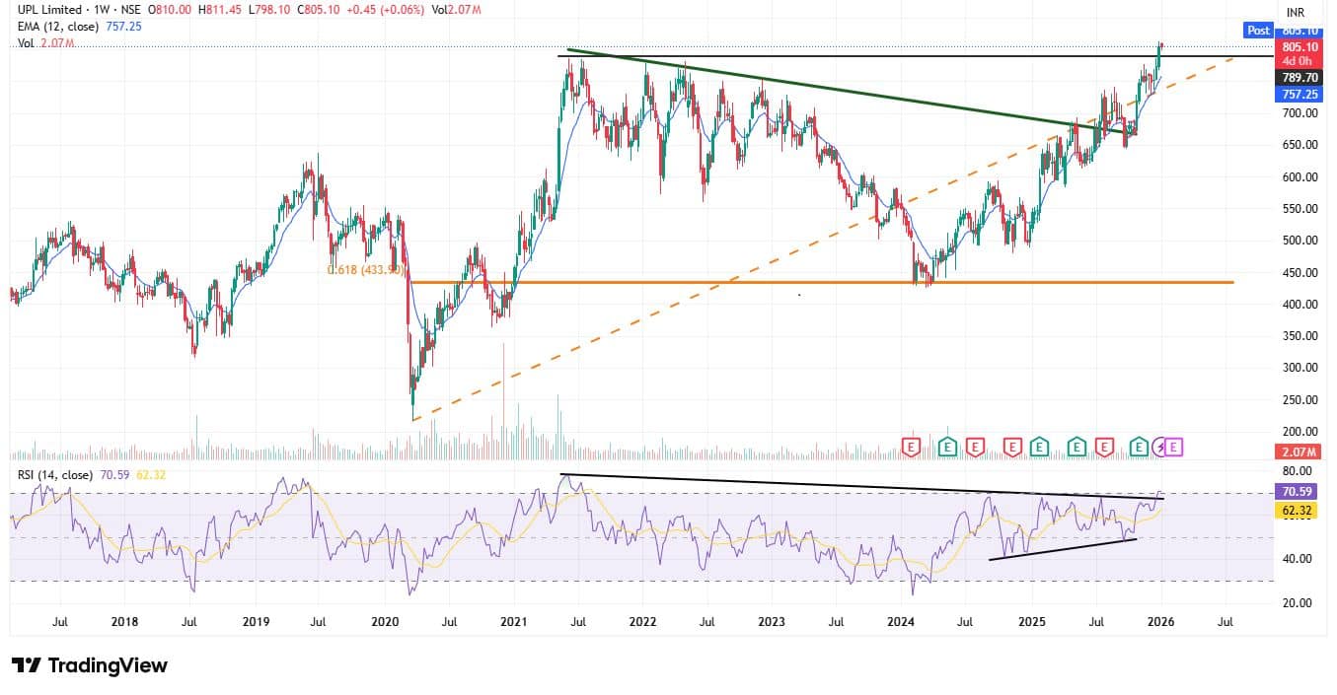Screen dimensions: 1337x695
Task: Click the blue Post button
Action: click(x=1258, y=31)
